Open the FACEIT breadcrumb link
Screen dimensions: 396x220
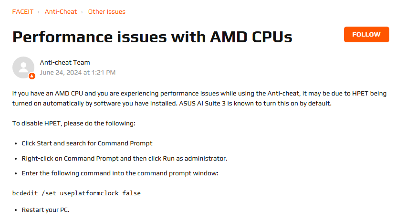tap(23, 12)
